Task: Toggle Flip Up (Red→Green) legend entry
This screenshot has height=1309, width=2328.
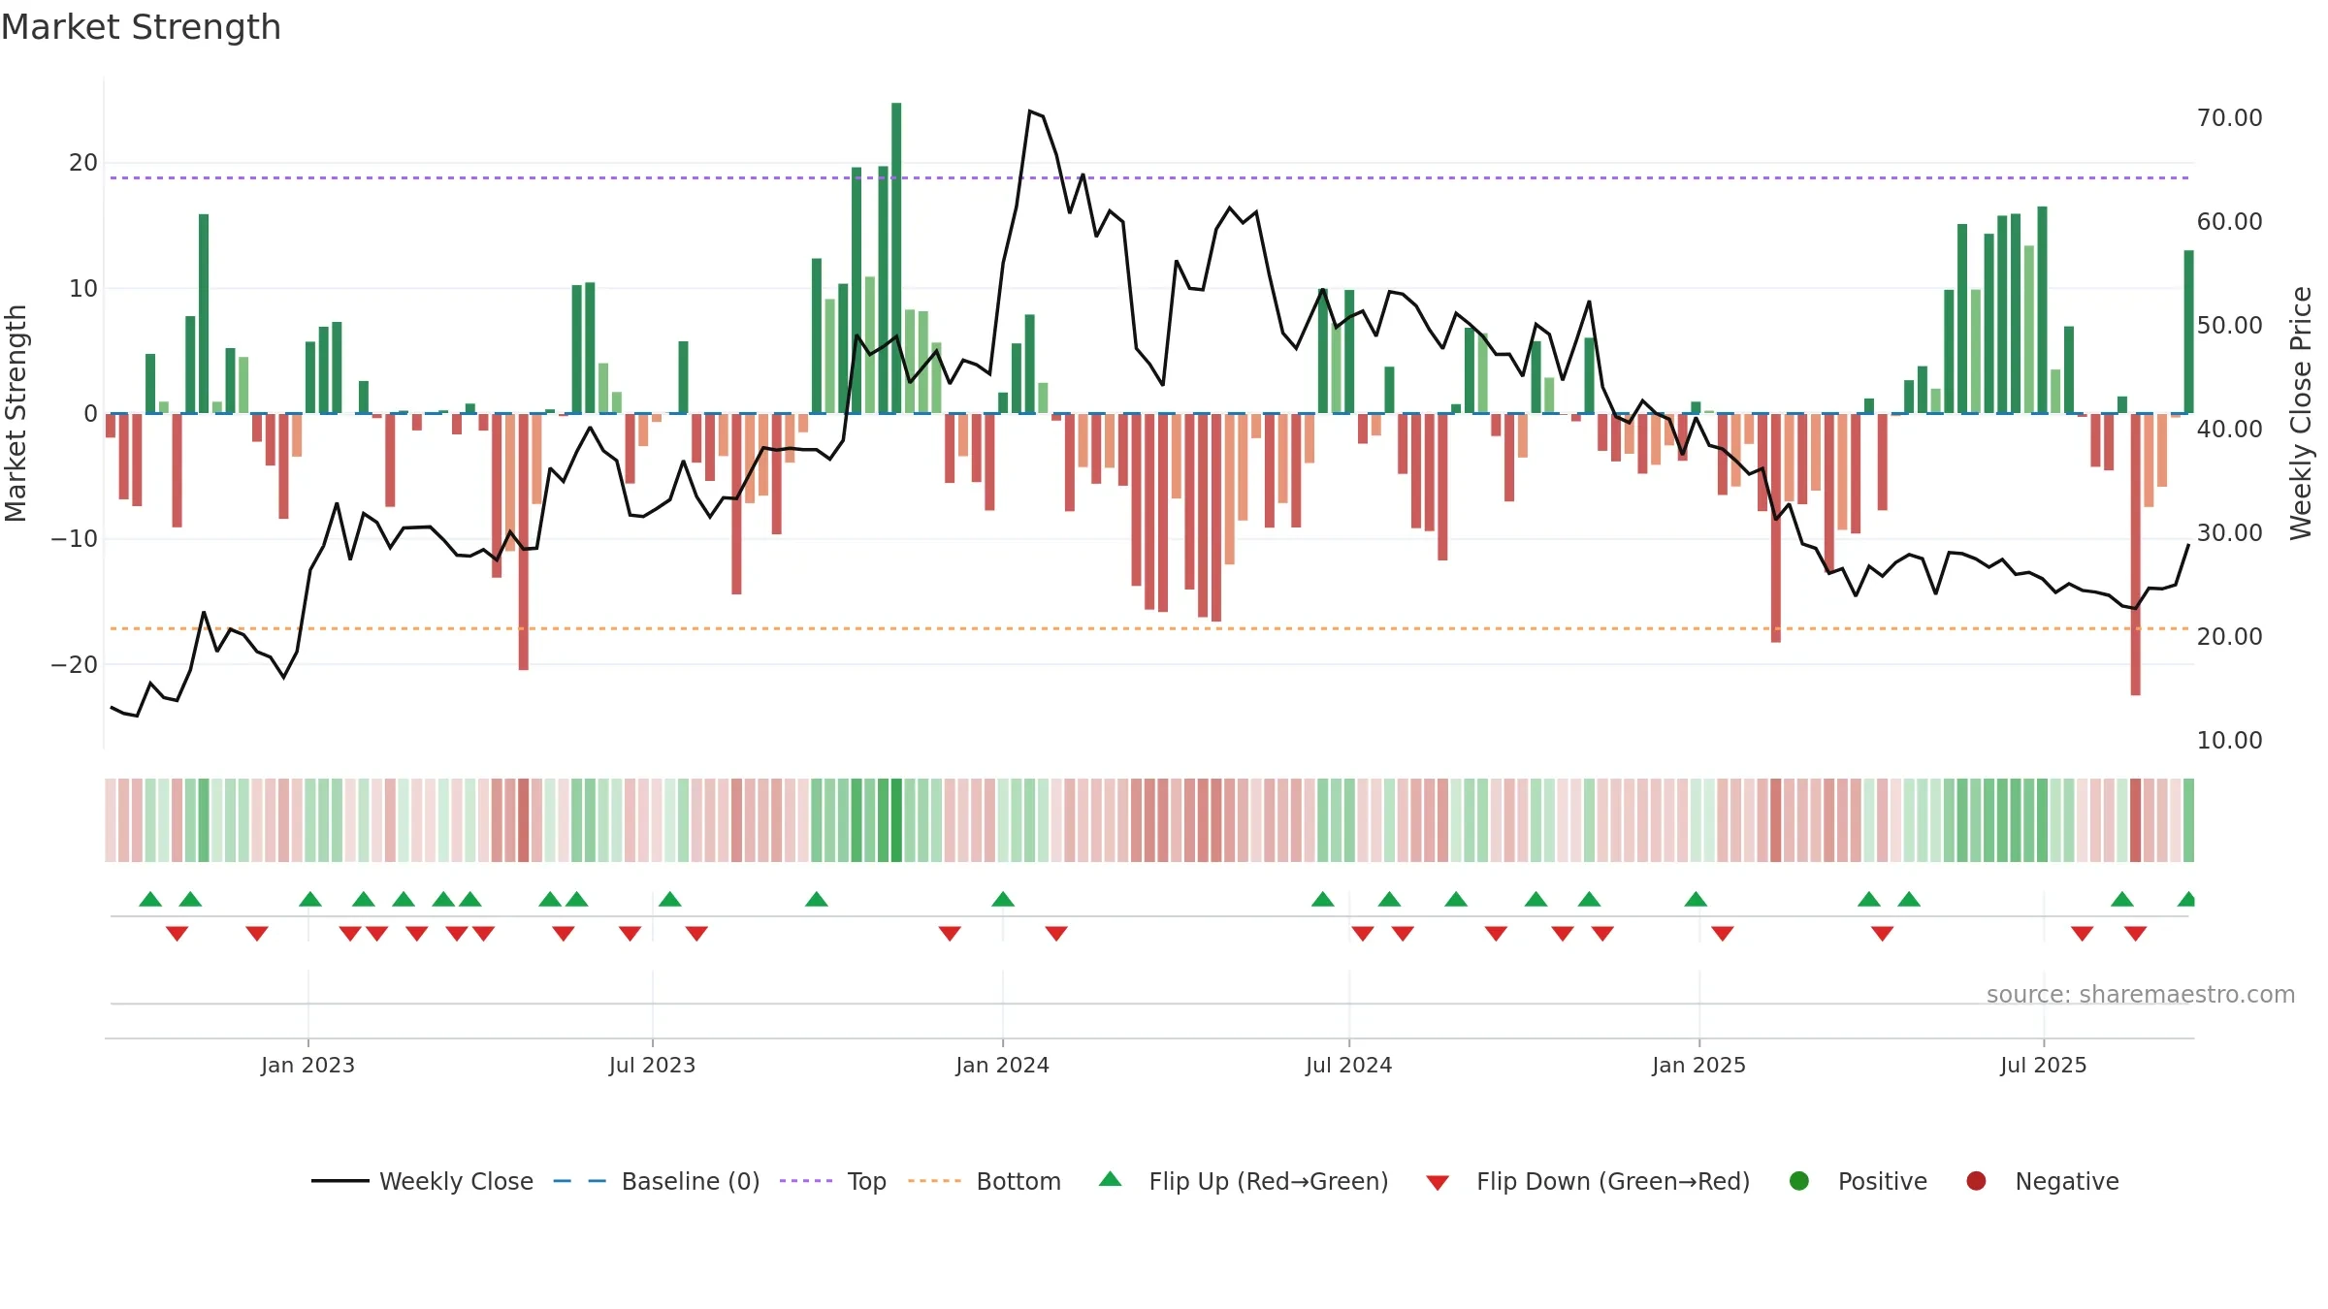Action: (1244, 1181)
